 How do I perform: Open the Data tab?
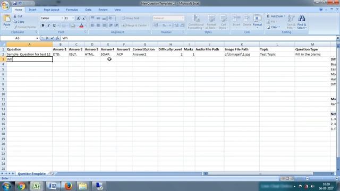tap(88, 10)
